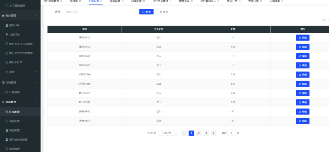Close the 推荐关系 tab with its X
The width and height of the screenshot is (329, 152).
[x=192, y=1]
